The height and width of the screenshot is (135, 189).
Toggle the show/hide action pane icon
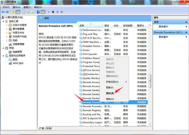pos(43,12)
